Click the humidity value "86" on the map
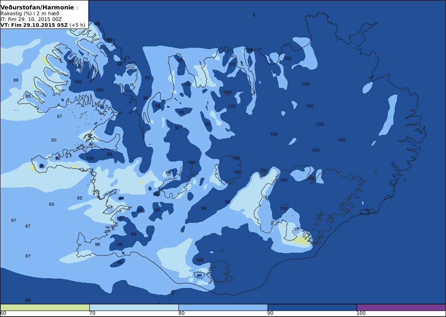Viewport: 446px width, 317px height. coord(16,80)
